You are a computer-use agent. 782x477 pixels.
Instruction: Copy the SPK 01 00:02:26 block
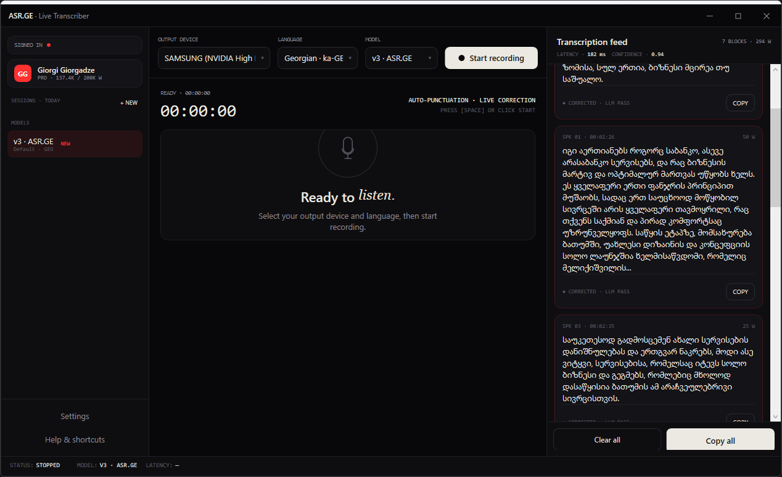tap(740, 291)
